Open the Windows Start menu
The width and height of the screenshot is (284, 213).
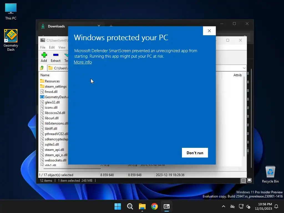[x=118, y=206]
